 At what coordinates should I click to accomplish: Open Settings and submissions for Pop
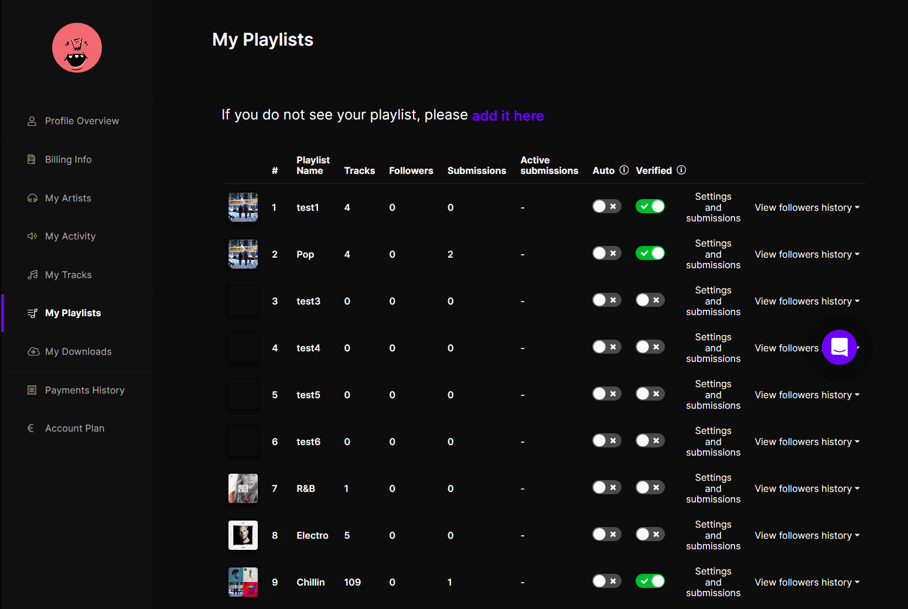pyautogui.click(x=713, y=254)
